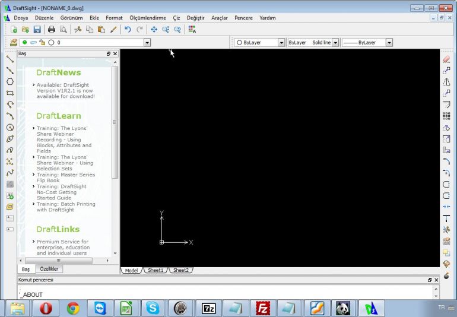
Task: Click the Redo arrow icon
Action: coord(139,30)
